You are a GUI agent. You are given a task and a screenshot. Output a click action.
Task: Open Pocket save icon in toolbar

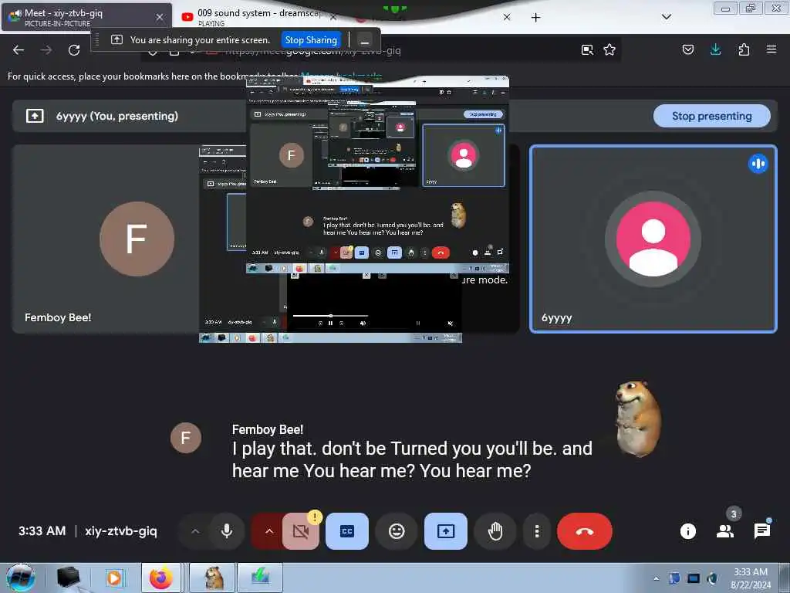tap(688, 49)
